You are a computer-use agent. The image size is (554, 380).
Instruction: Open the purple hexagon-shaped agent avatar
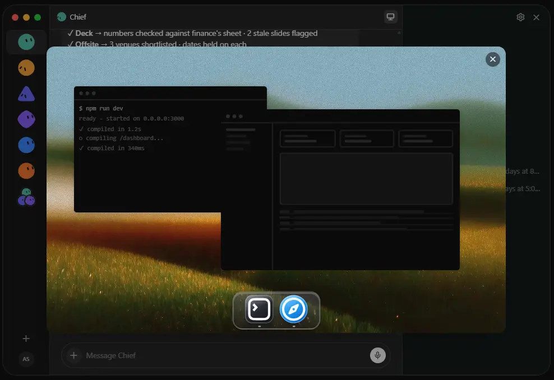[26, 119]
